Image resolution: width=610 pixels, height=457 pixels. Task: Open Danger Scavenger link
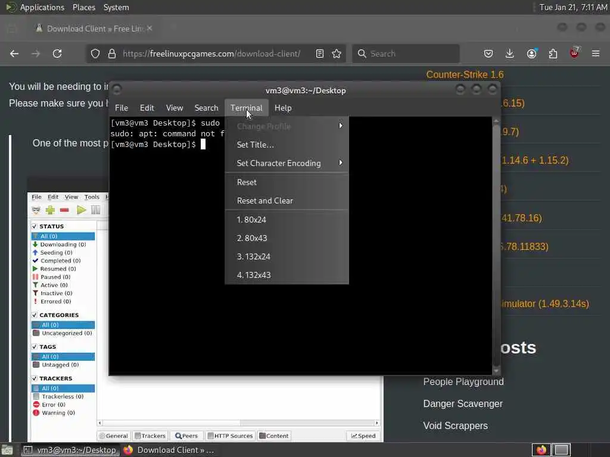pos(463,404)
